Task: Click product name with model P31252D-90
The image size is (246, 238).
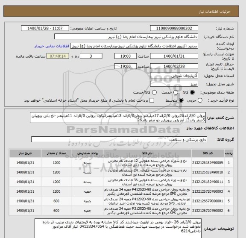Action: 147,211
